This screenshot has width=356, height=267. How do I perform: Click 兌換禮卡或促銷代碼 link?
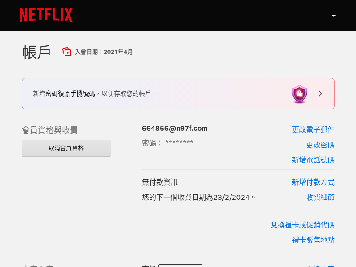coord(303,225)
